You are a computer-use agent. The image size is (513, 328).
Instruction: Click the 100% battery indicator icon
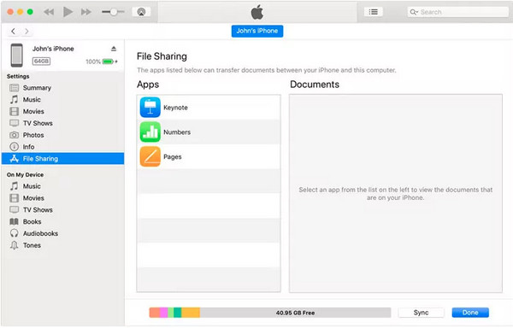[x=108, y=61]
